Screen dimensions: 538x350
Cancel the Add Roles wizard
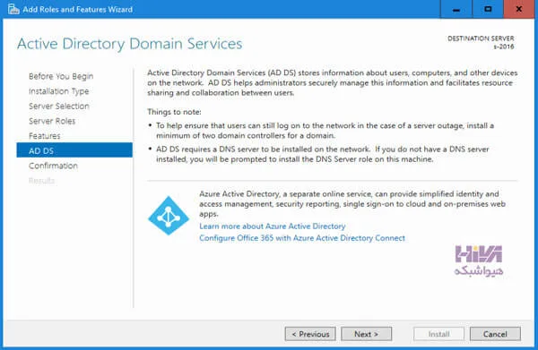point(495,334)
